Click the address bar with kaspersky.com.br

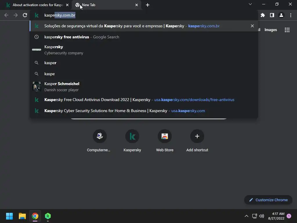click(144, 15)
